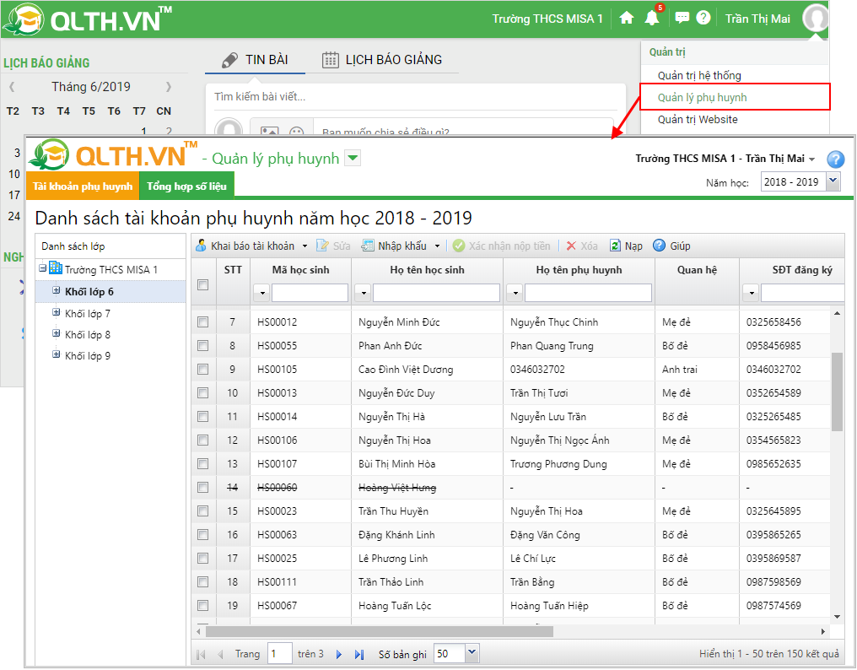Switch to LỊCH BÁO GIẢNG tab
The width and height of the screenshot is (857, 670).
pos(382,60)
